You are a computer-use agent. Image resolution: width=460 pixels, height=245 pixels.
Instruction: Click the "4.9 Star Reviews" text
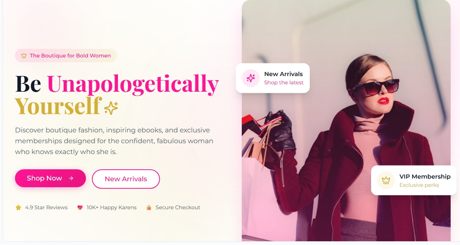pos(46,207)
